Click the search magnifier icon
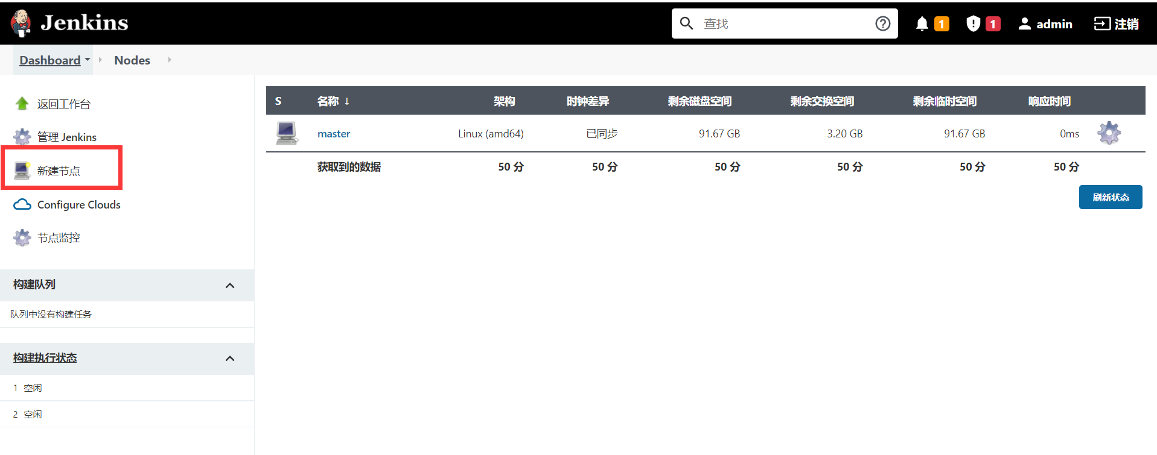Image resolution: width=1157 pixels, height=455 pixels. 686,24
